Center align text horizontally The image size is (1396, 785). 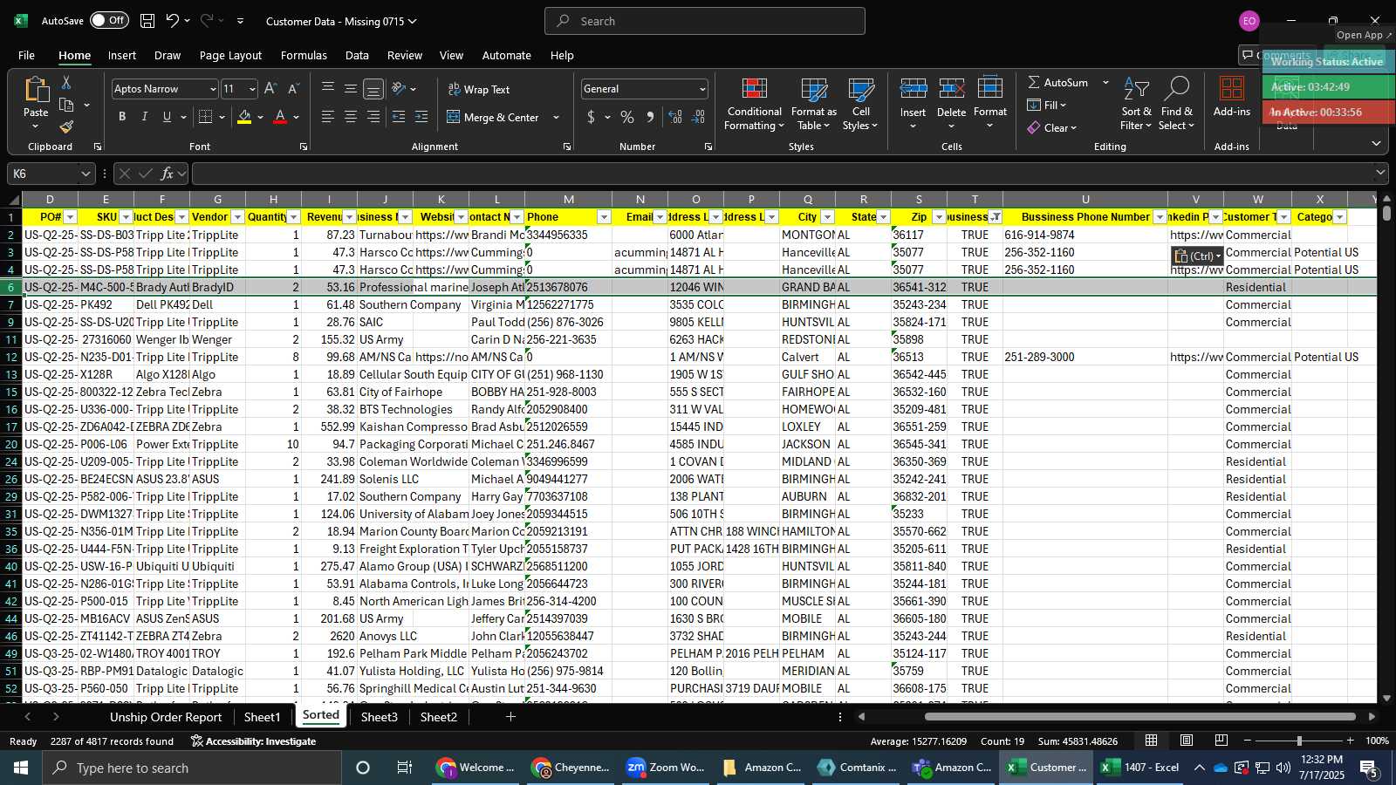click(350, 117)
